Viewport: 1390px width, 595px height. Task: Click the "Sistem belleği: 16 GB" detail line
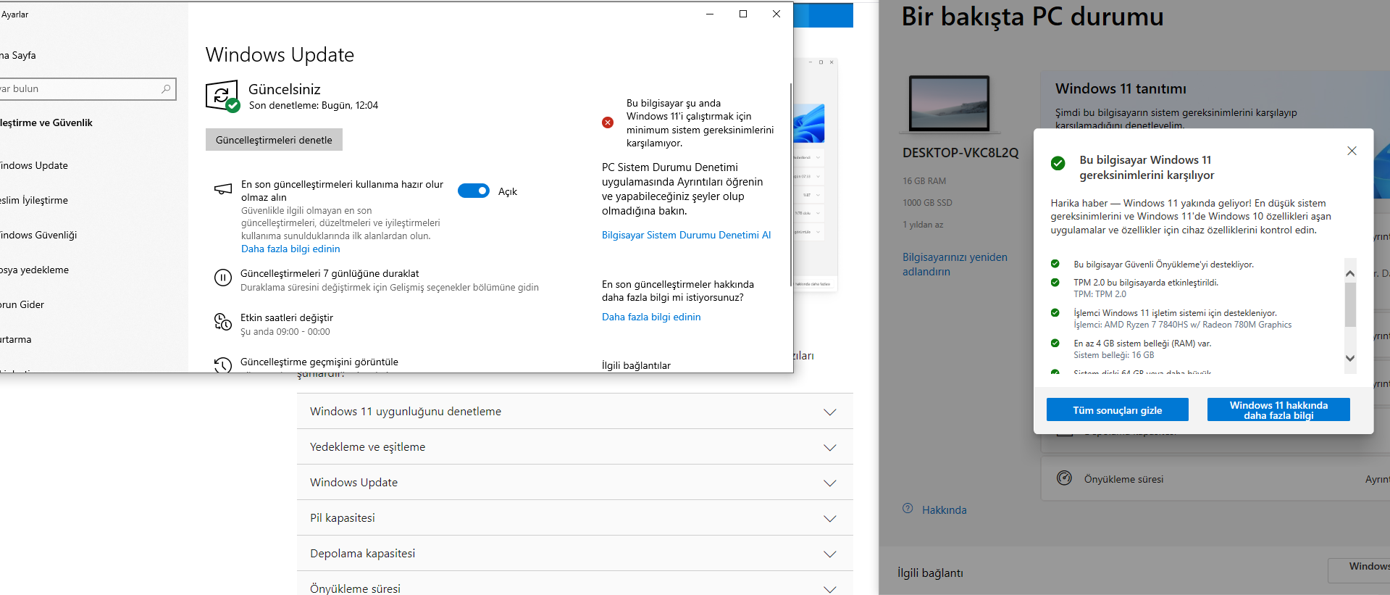tap(1114, 355)
